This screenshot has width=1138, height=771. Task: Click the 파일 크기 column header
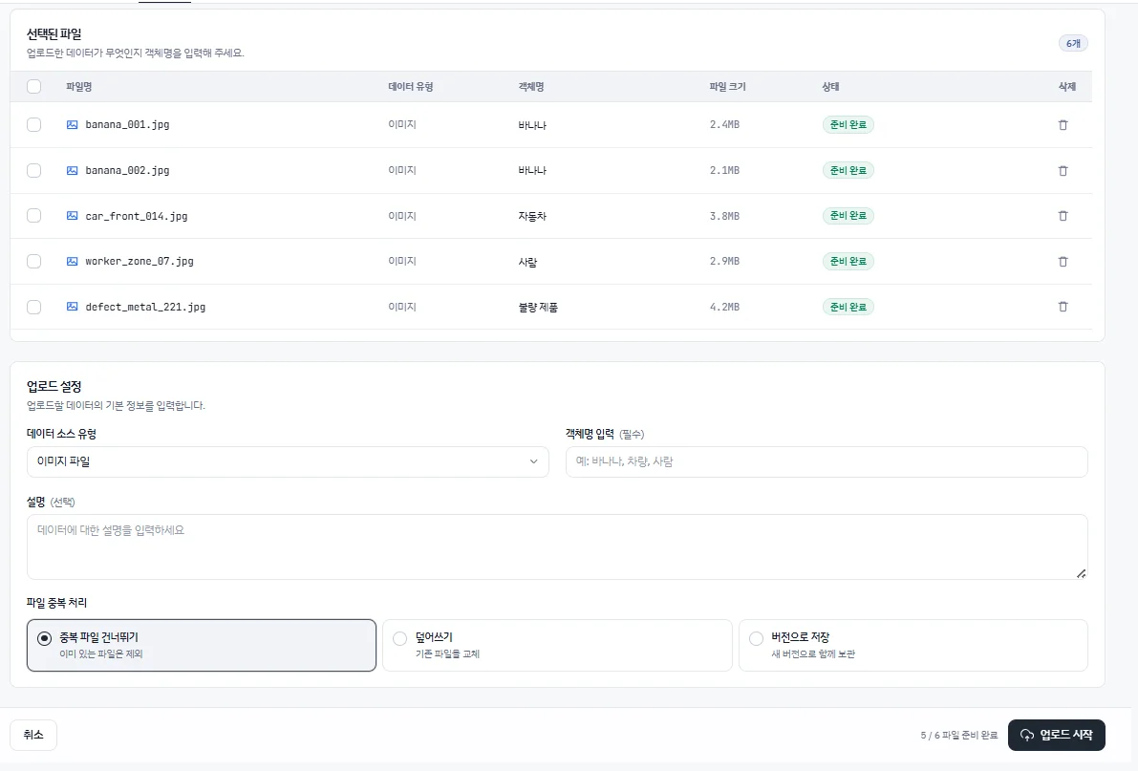click(x=727, y=86)
